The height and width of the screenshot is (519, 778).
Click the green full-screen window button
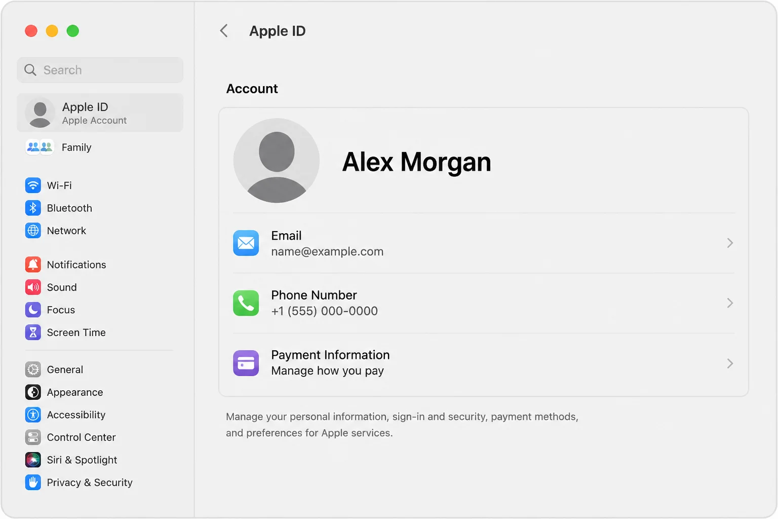[73, 31]
